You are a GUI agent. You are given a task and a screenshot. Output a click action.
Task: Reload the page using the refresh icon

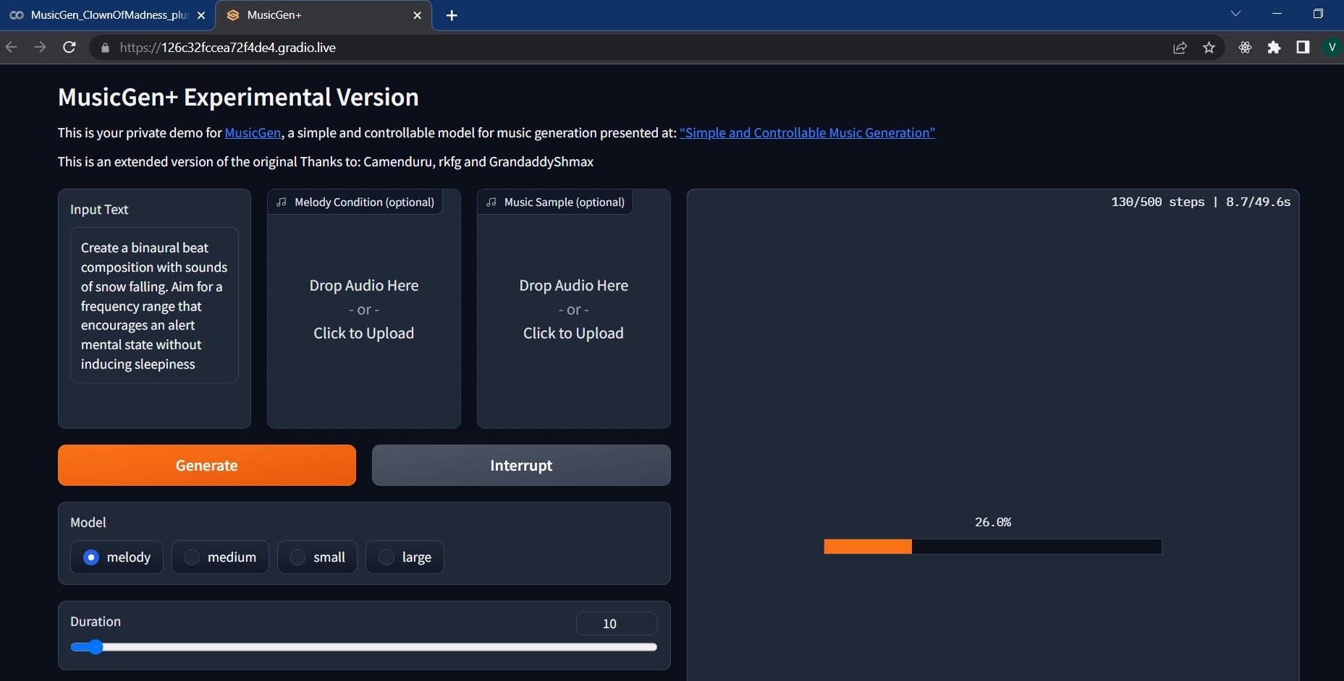69,47
